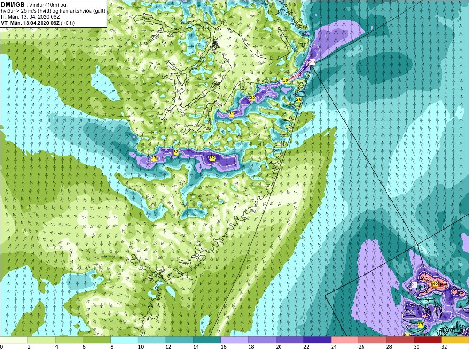Click the legend scale tick label '12'

point(168,347)
